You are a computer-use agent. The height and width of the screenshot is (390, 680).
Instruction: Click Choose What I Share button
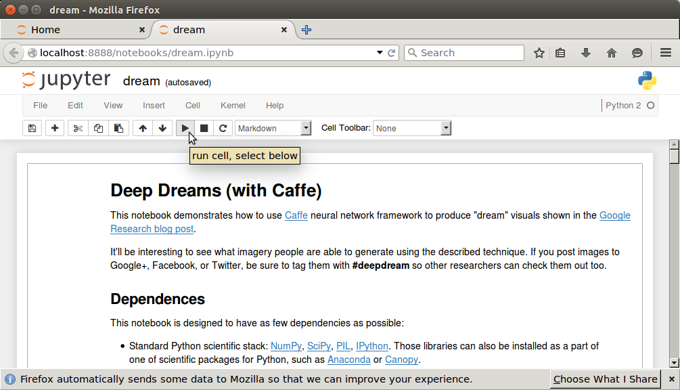[x=605, y=379]
